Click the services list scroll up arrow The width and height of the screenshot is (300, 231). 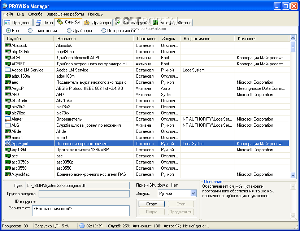pyautogui.click(x=293, y=38)
